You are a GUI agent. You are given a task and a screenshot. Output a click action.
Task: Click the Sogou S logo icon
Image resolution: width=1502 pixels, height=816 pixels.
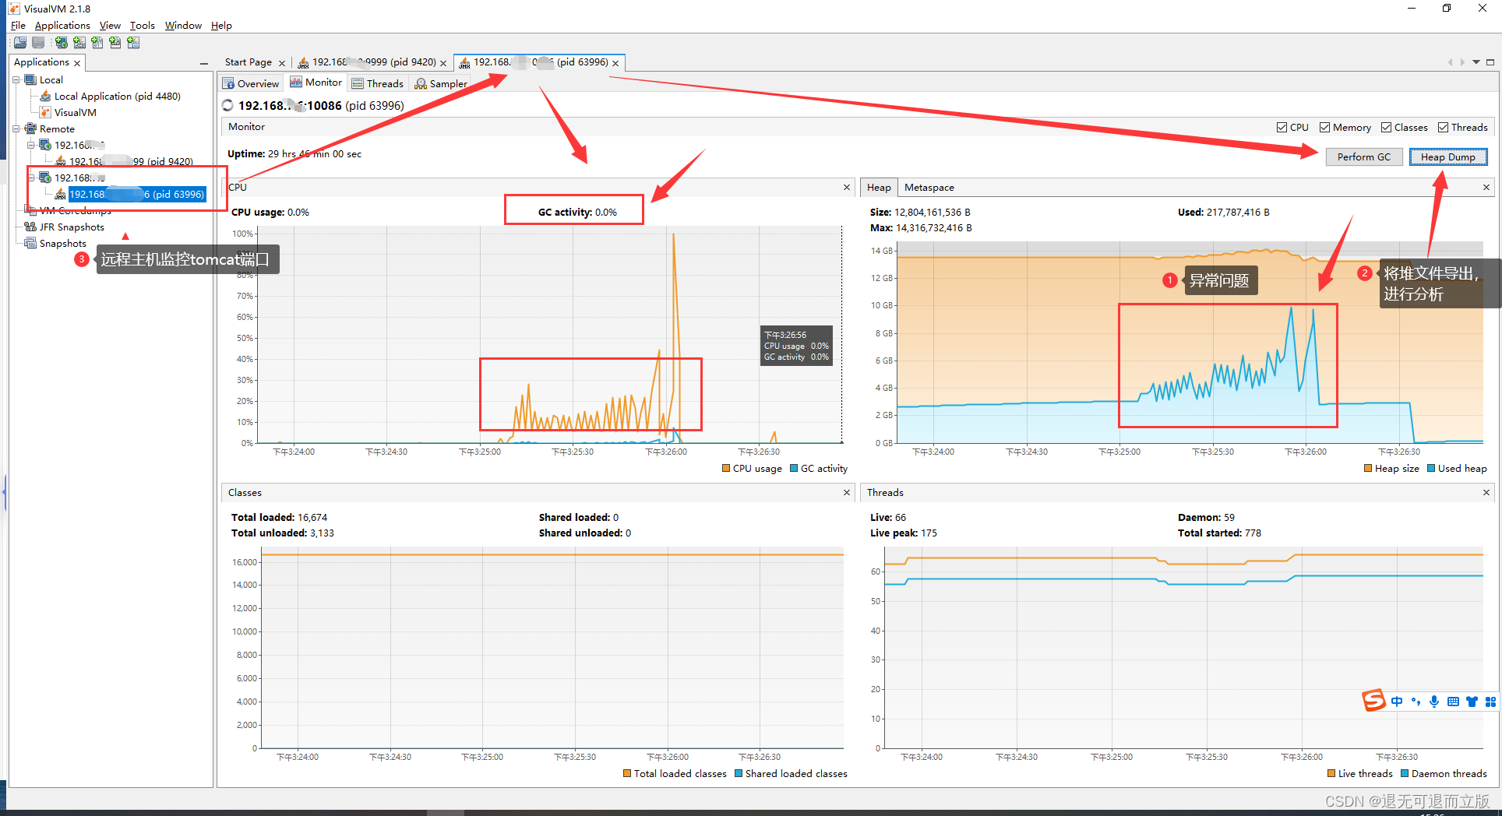click(x=1373, y=701)
